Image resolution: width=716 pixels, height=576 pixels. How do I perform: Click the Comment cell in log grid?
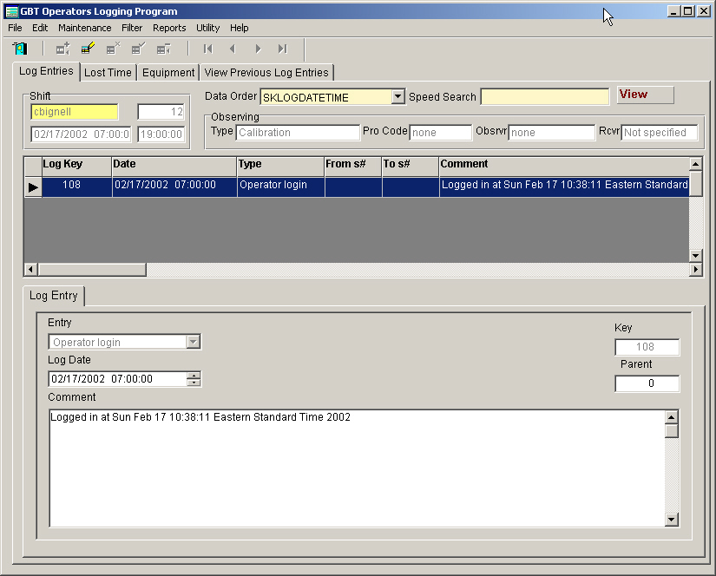click(564, 187)
